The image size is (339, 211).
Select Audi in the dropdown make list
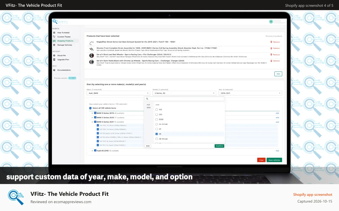pos(148,105)
